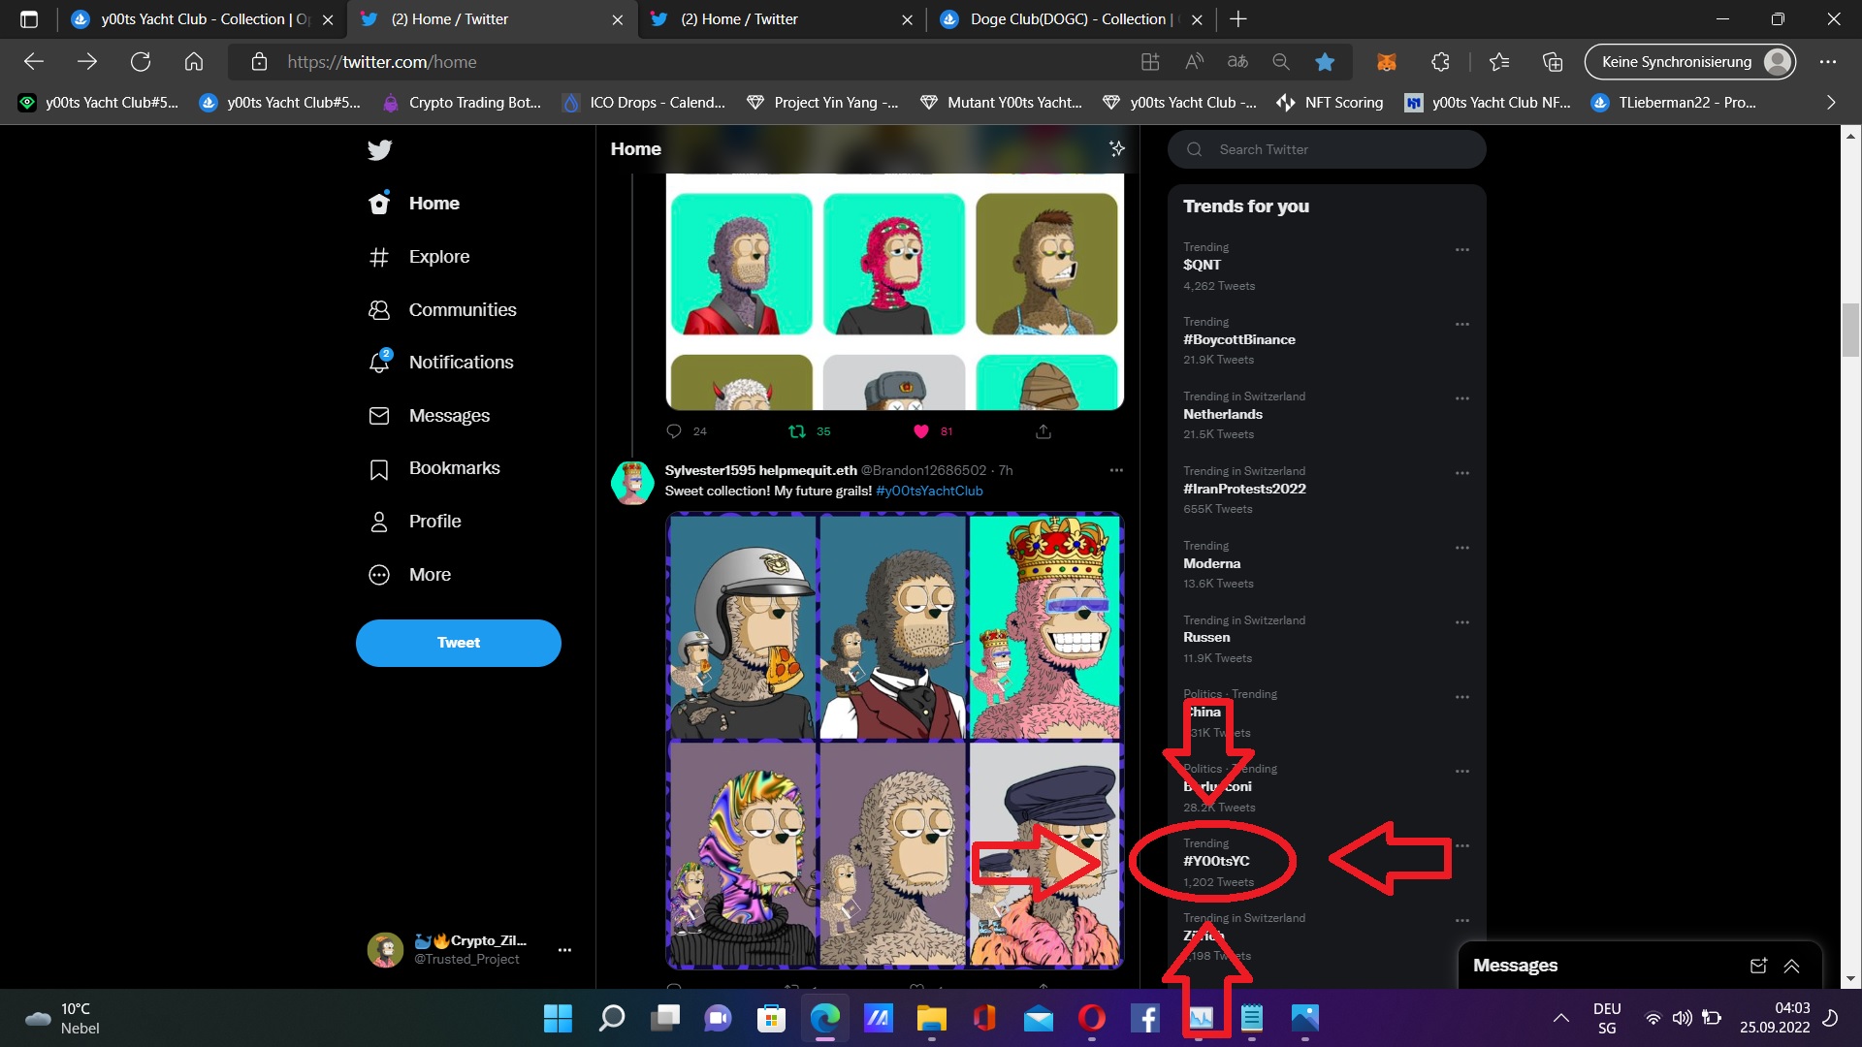Click the Twitter bird logo
Viewport: 1862px width, 1047px height.
tap(379, 150)
